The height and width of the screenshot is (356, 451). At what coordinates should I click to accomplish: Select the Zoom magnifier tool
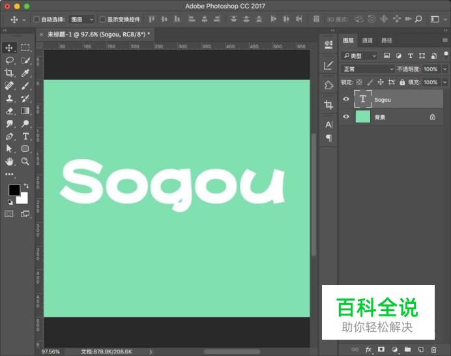[x=25, y=161]
